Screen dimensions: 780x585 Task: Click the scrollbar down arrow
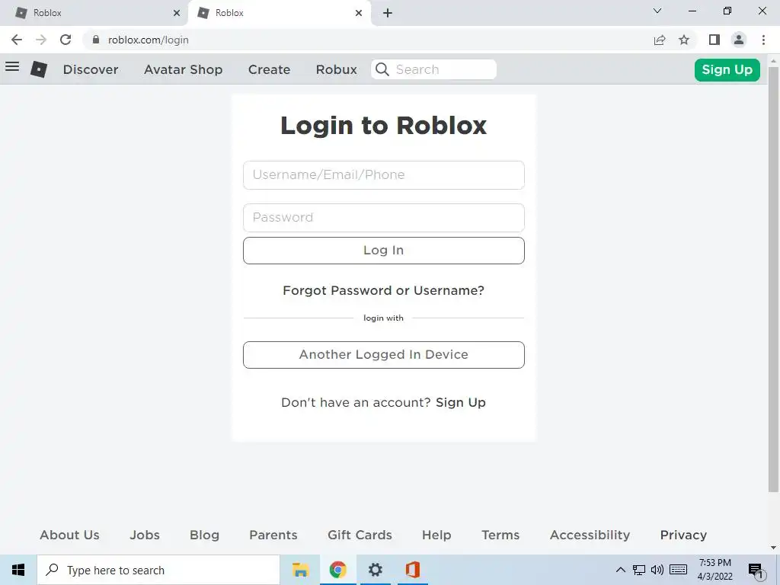point(773,548)
